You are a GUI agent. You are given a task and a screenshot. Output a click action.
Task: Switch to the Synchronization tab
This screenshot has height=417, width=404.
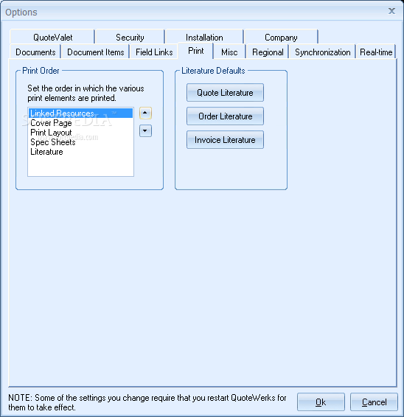(322, 52)
